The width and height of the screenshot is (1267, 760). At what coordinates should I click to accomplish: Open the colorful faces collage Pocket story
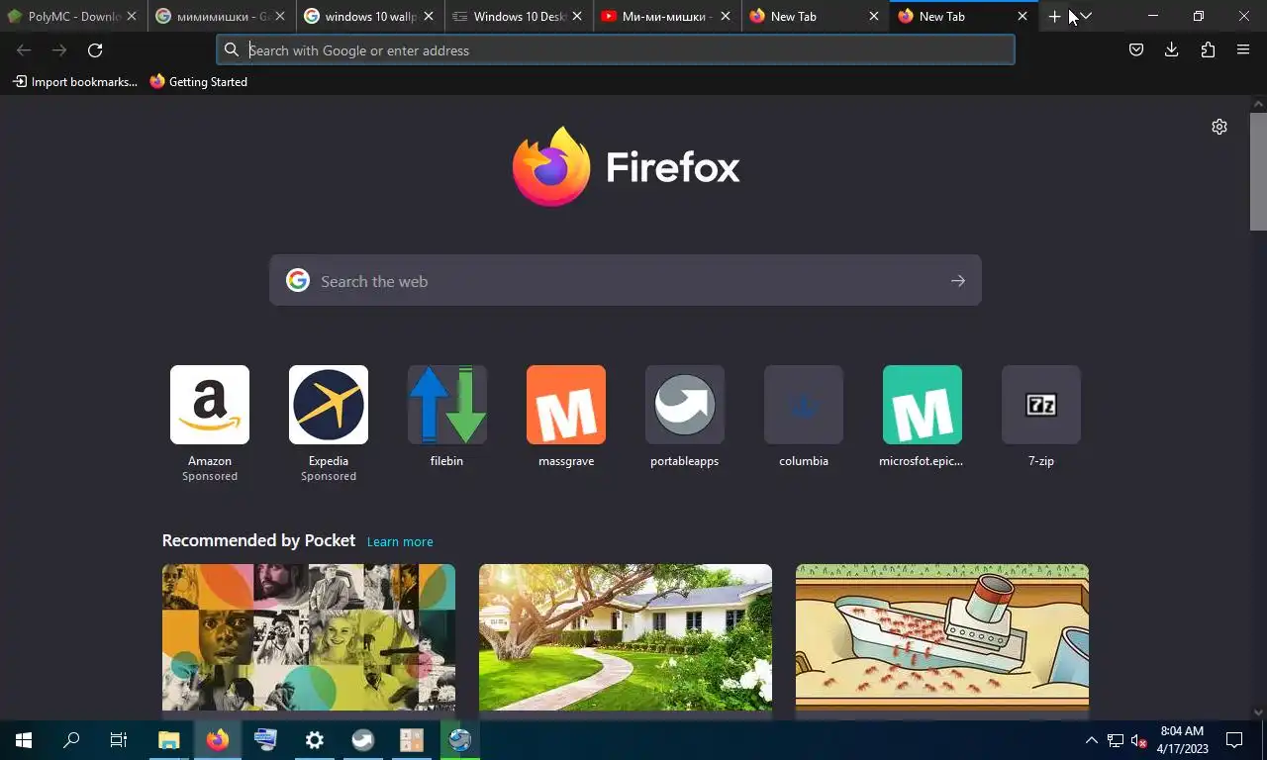[309, 637]
